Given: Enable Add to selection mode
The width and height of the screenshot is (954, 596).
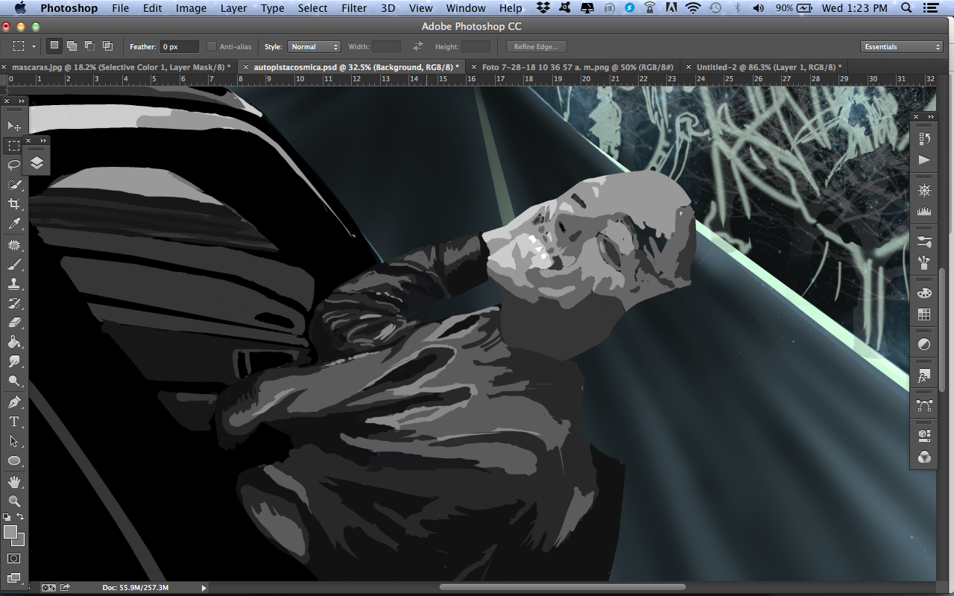Looking at the screenshot, I should 72,46.
